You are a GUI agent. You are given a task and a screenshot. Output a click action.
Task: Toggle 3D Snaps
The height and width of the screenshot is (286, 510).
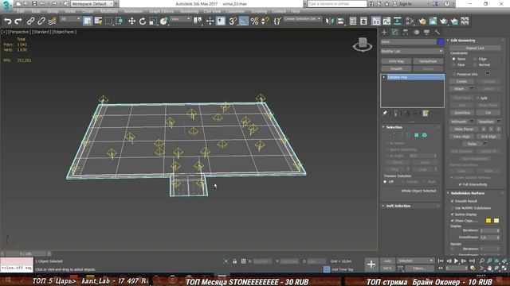(233, 21)
